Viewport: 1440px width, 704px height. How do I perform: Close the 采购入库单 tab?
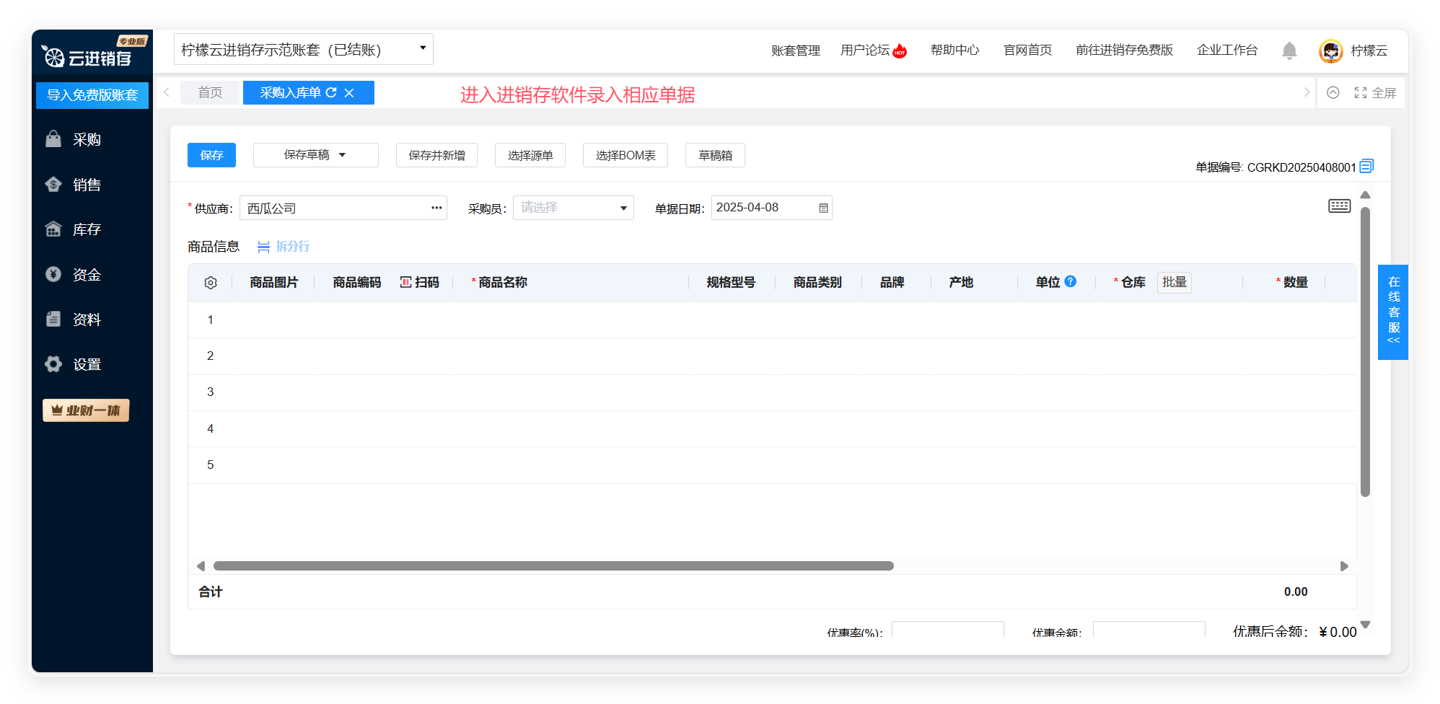pyautogui.click(x=349, y=93)
